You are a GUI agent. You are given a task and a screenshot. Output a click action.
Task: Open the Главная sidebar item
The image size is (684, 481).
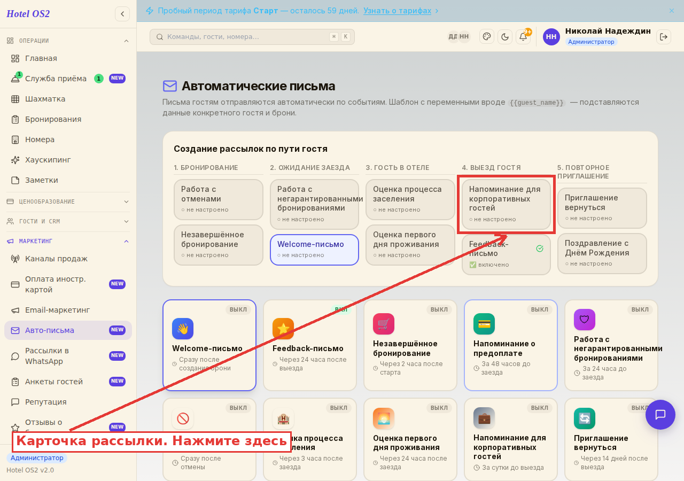click(68, 58)
